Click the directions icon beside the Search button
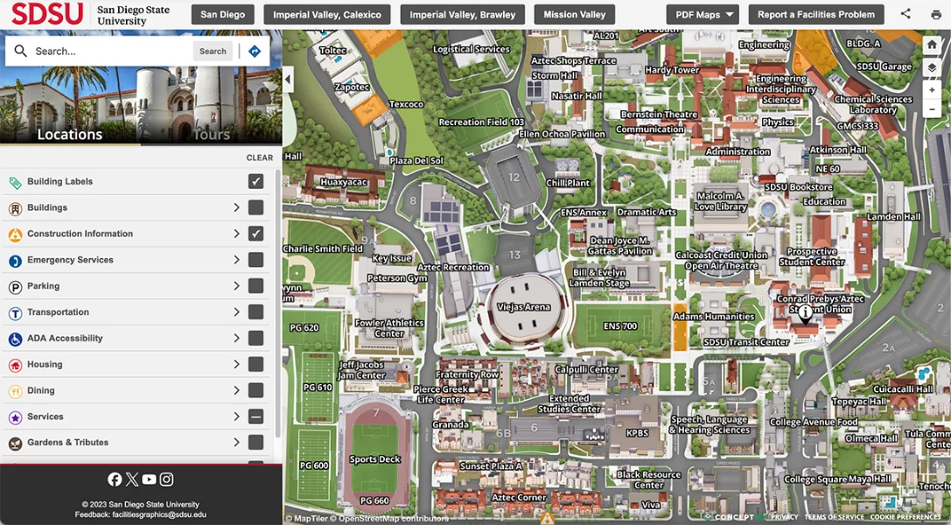 255,52
